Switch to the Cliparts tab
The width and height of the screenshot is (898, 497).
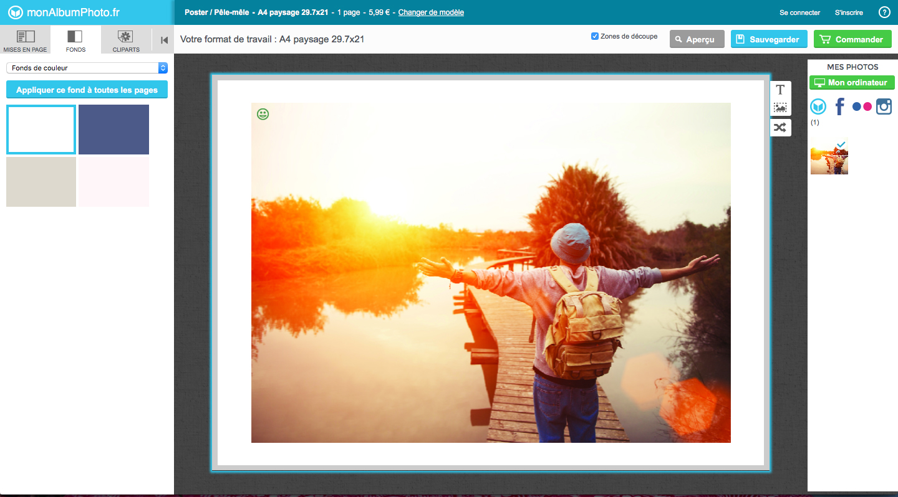[126, 40]
